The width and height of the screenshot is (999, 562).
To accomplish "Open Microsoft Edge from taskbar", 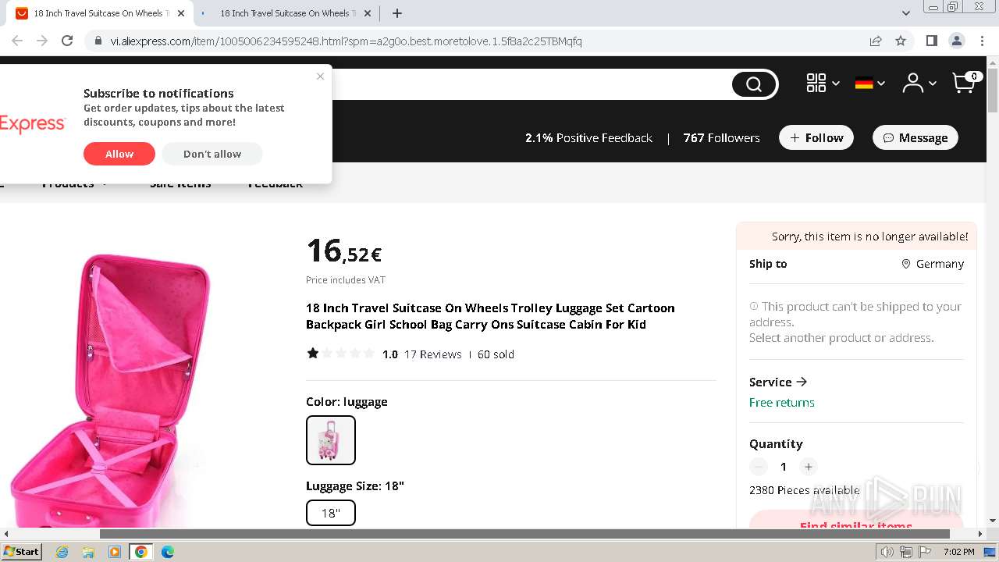I will point(168,552).
